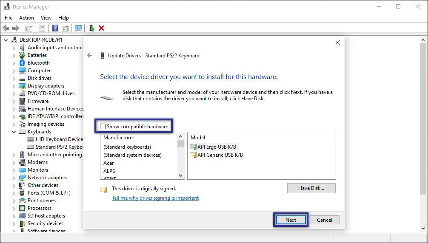Expand the SD host adapters node

click(14, 216)
